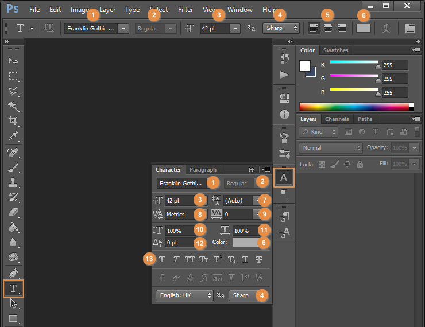Select the Rectangle shape tool

coord(13,318)
